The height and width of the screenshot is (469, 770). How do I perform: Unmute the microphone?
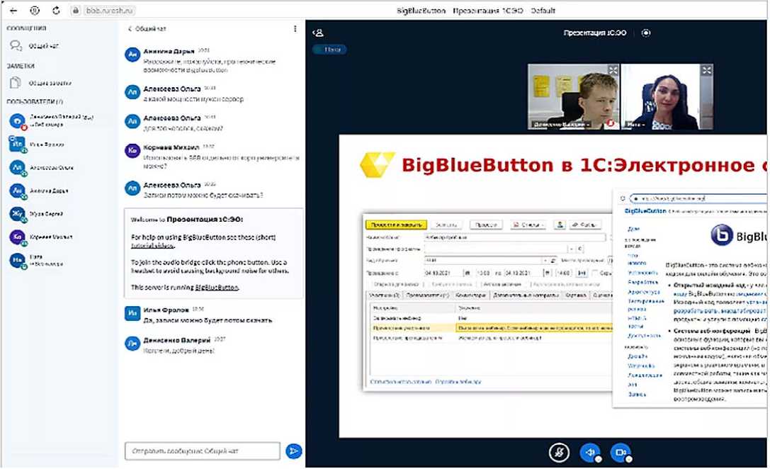[560, 452]
